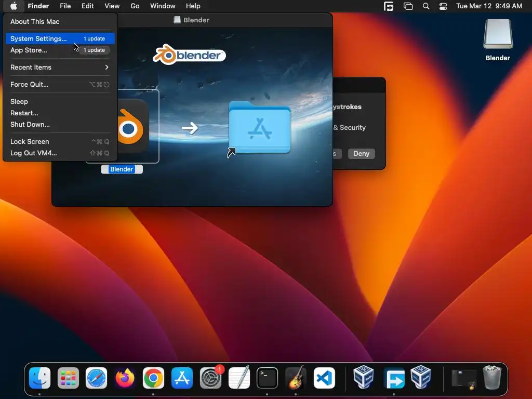Launch GarageBand from the Dock

[296, 378]
